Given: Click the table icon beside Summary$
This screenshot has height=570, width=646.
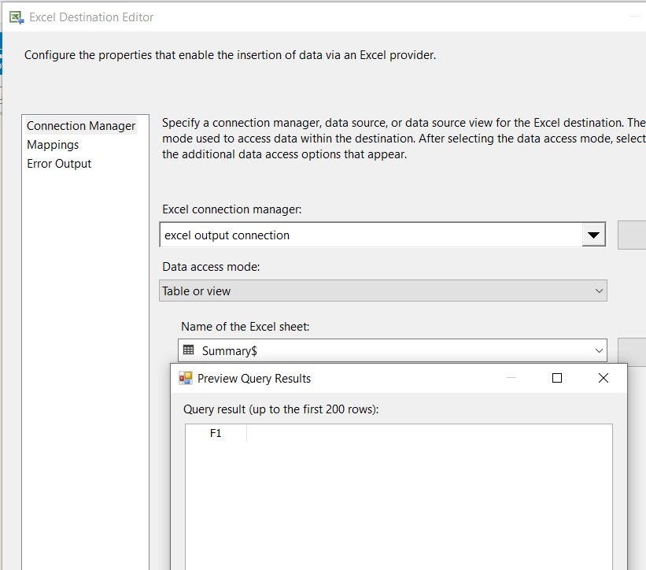Looking at the screenshot, I should tap(188, 350).
